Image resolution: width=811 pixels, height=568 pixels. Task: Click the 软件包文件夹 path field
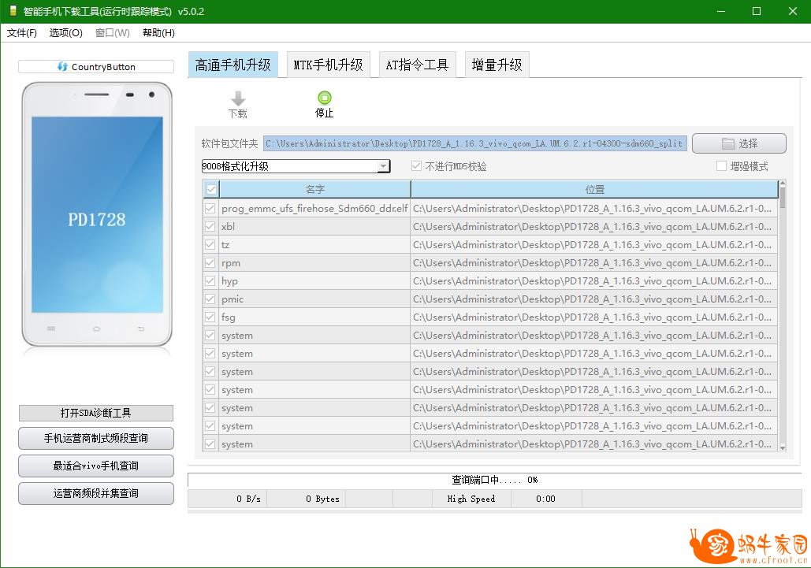tap(474, 143)
